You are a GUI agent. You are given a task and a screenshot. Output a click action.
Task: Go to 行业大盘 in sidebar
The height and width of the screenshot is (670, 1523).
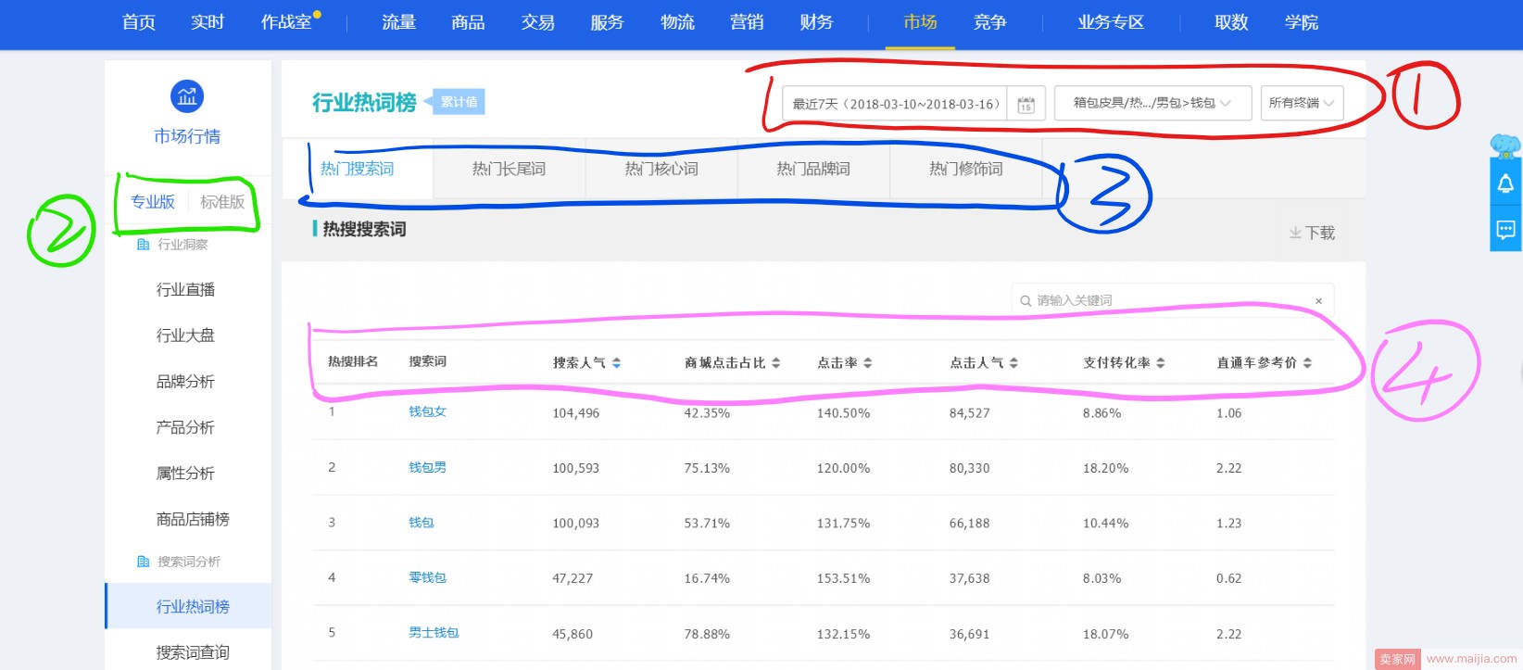point(186,335)
